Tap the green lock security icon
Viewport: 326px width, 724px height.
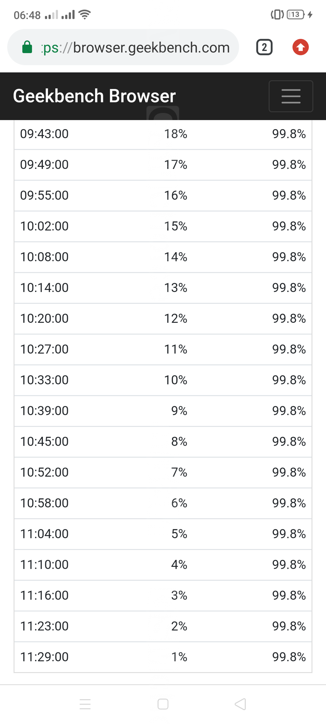[x=27, y=47]
